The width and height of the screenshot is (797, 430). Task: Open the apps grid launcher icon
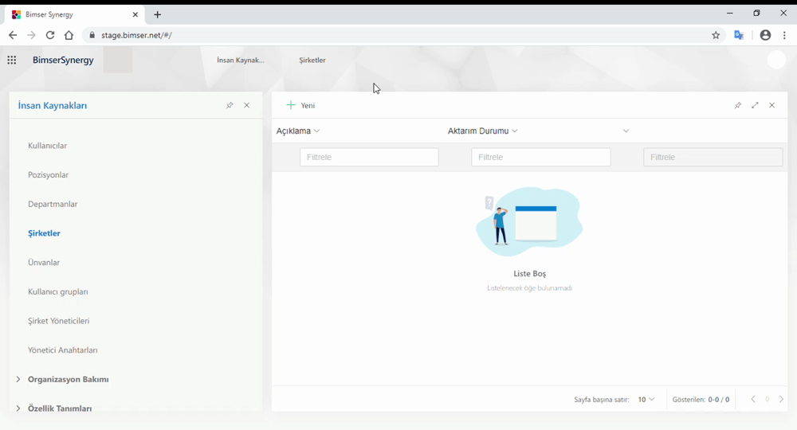pos(12,60)
